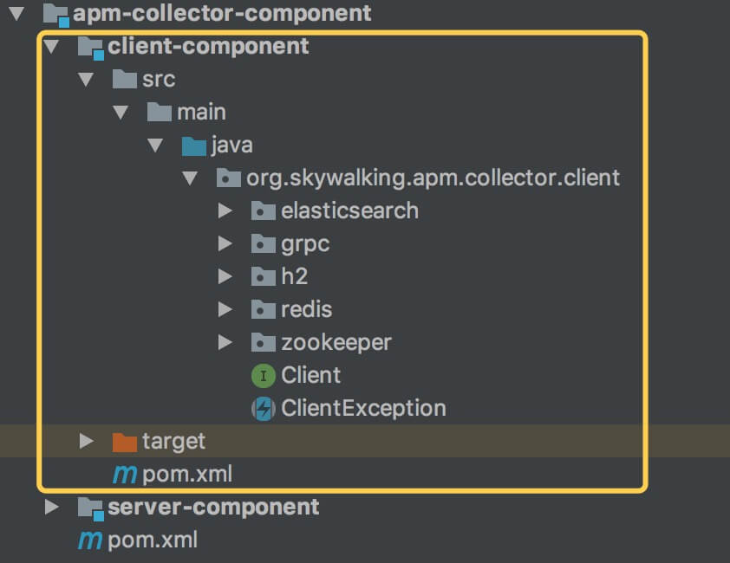Screen dimensions: 730x563
Task: Click Maven icon of client-component pom.xml
Action: [x=124, y=475]
